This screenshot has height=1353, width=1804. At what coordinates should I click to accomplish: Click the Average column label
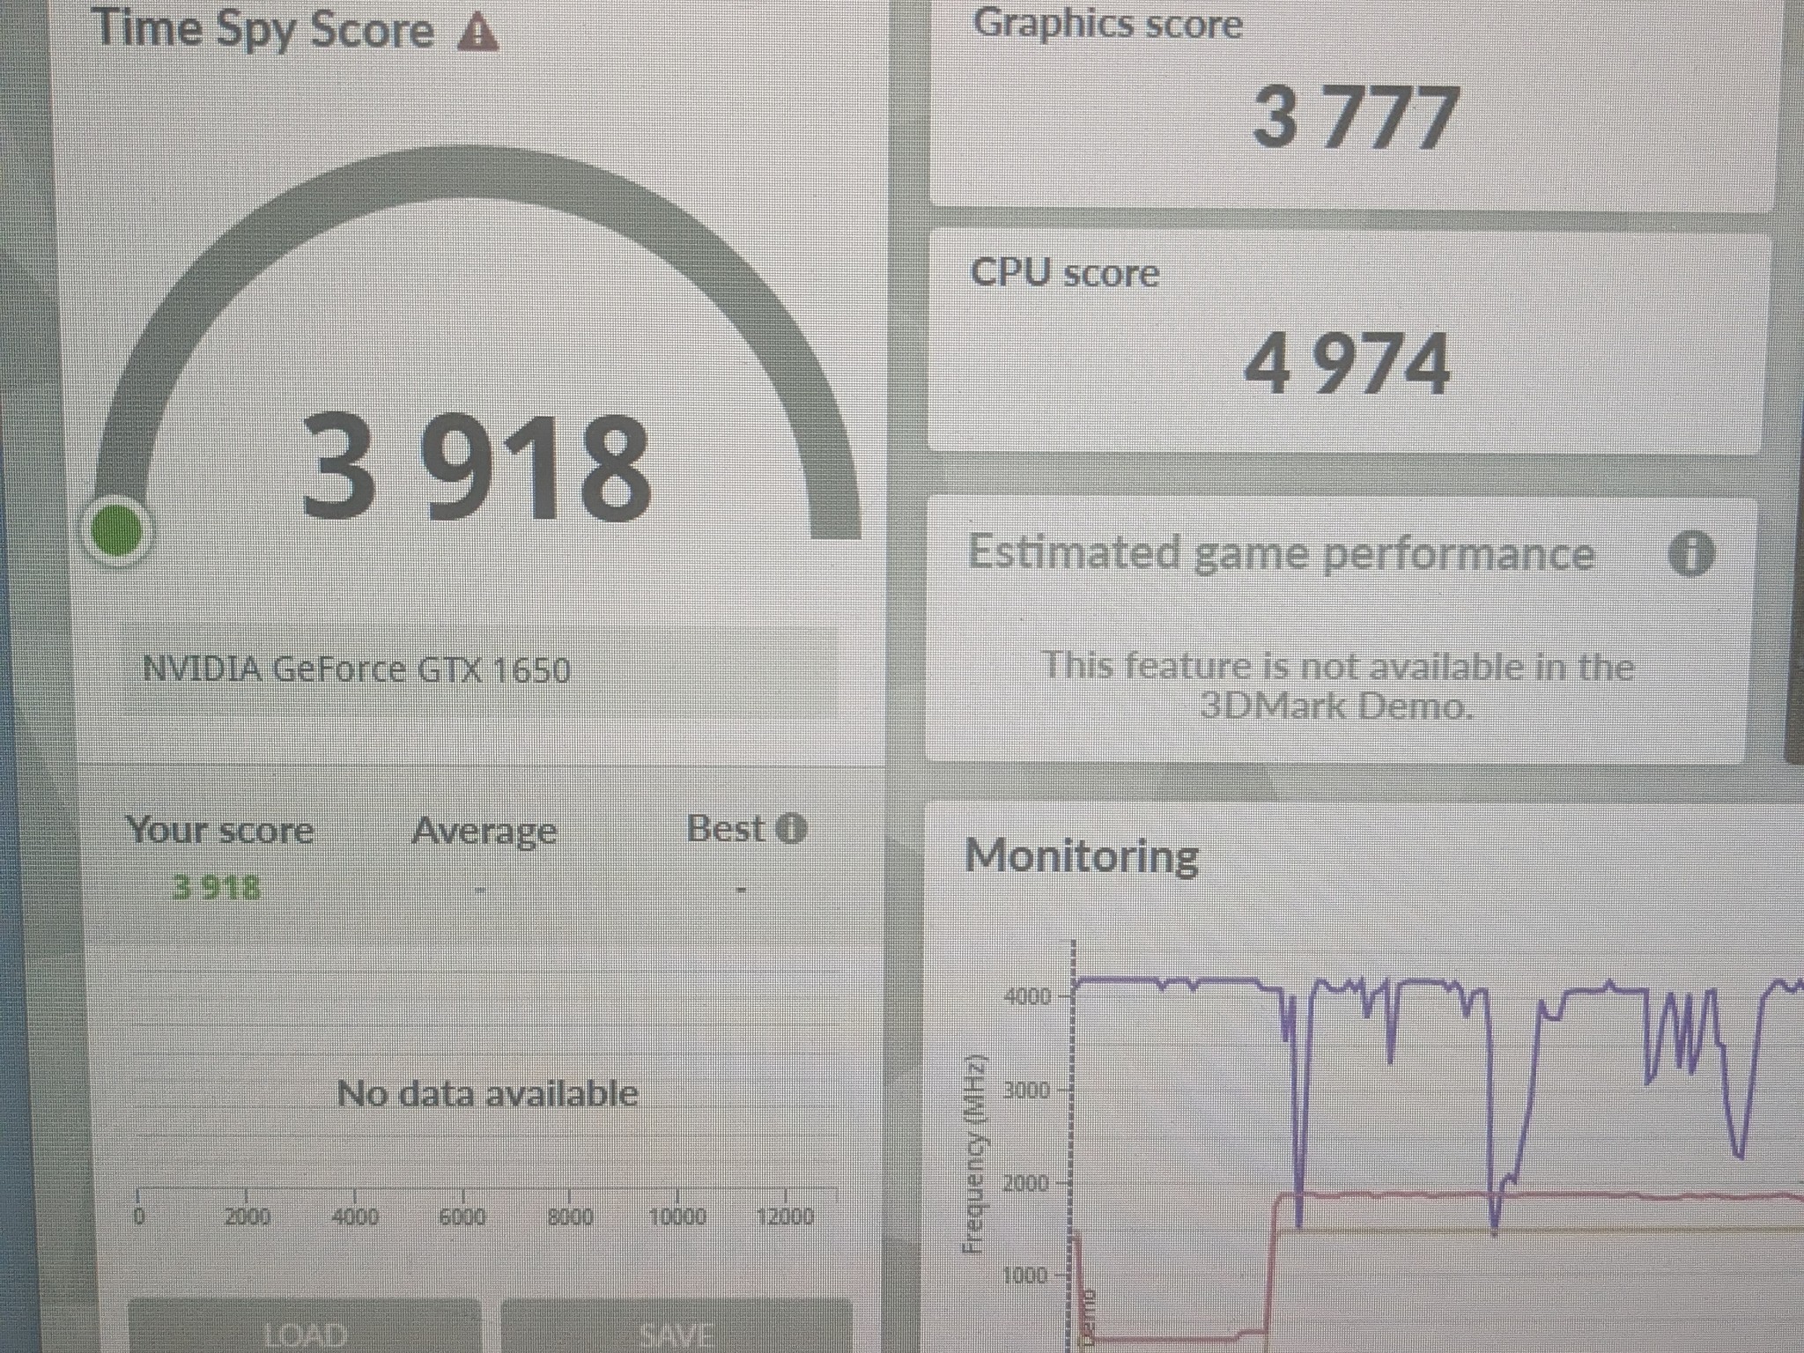tap(484, 831)
